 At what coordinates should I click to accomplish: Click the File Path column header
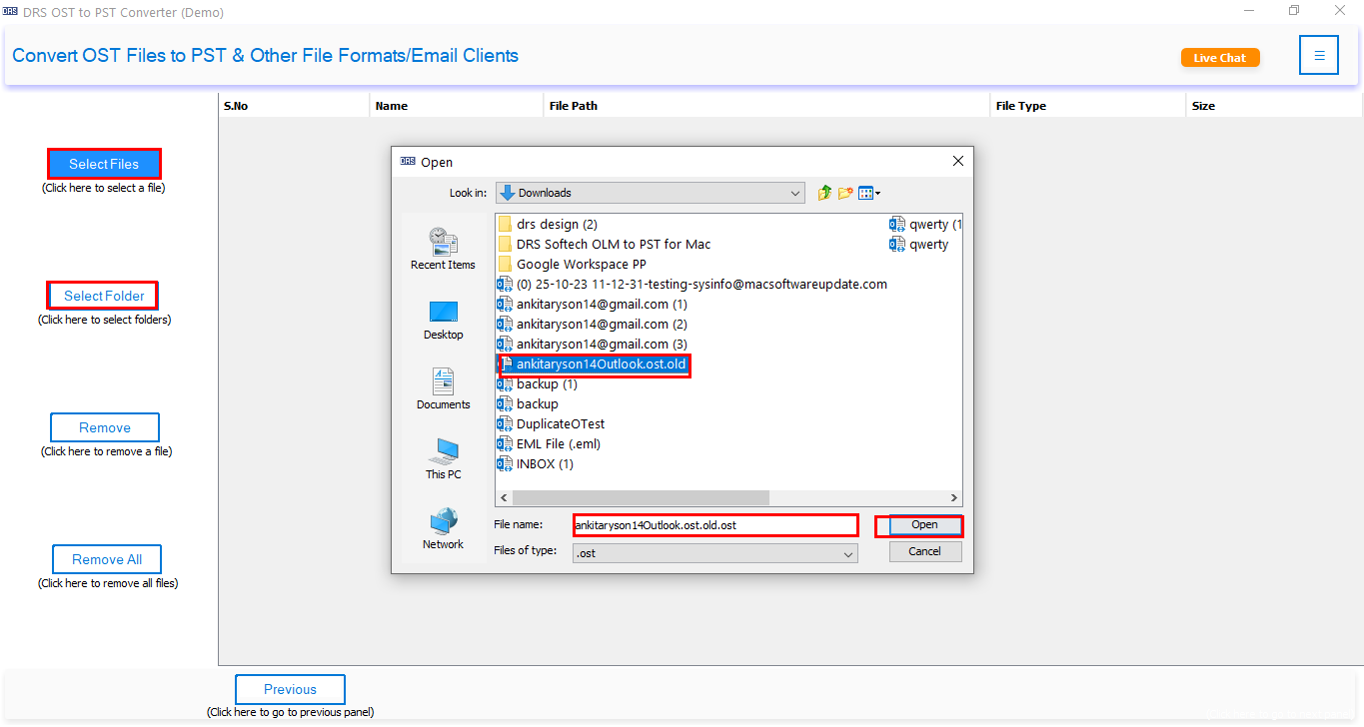click(x=766, y=105)
